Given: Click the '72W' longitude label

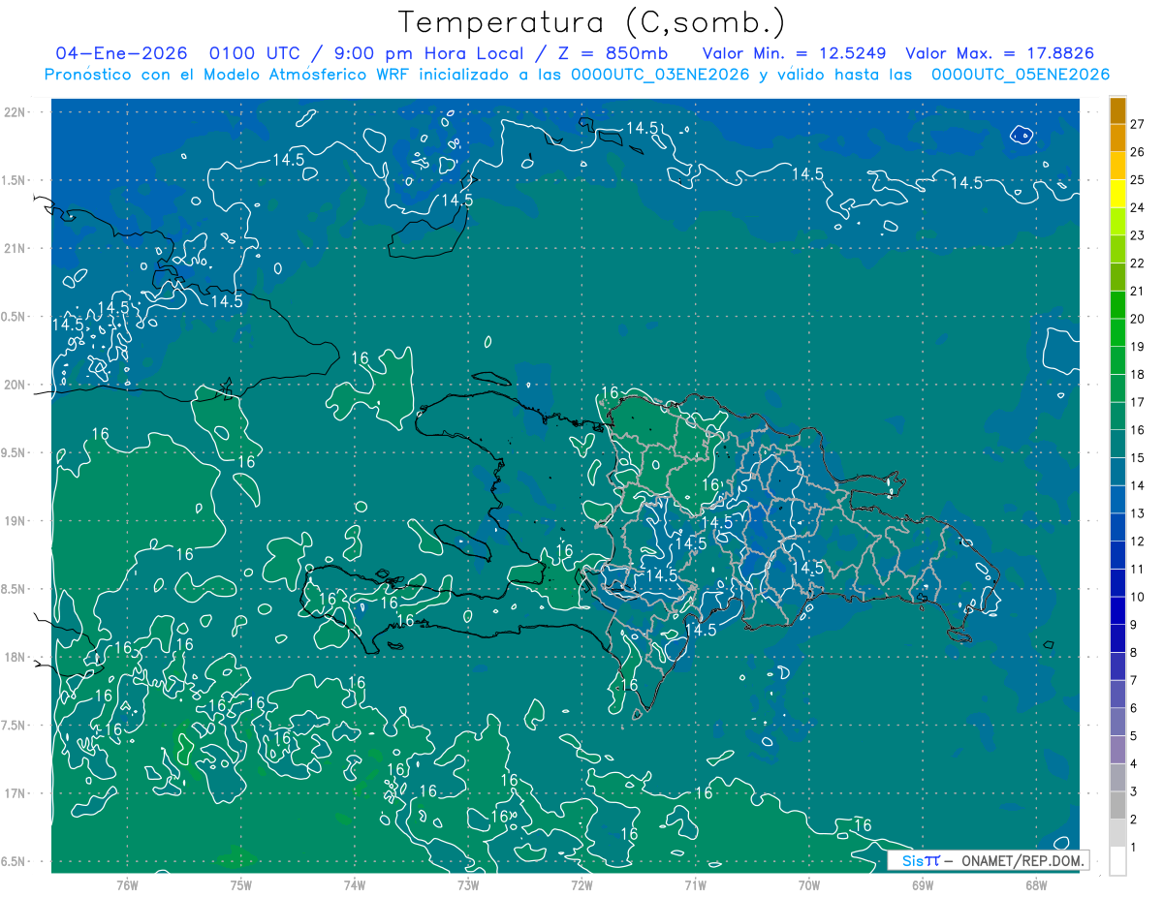Looking at the screenshot, I should pyautogui.click(x=581, y=884).
